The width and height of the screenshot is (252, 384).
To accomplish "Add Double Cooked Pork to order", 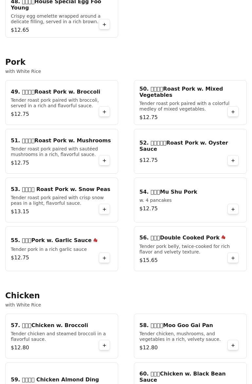I will (233, 258).
